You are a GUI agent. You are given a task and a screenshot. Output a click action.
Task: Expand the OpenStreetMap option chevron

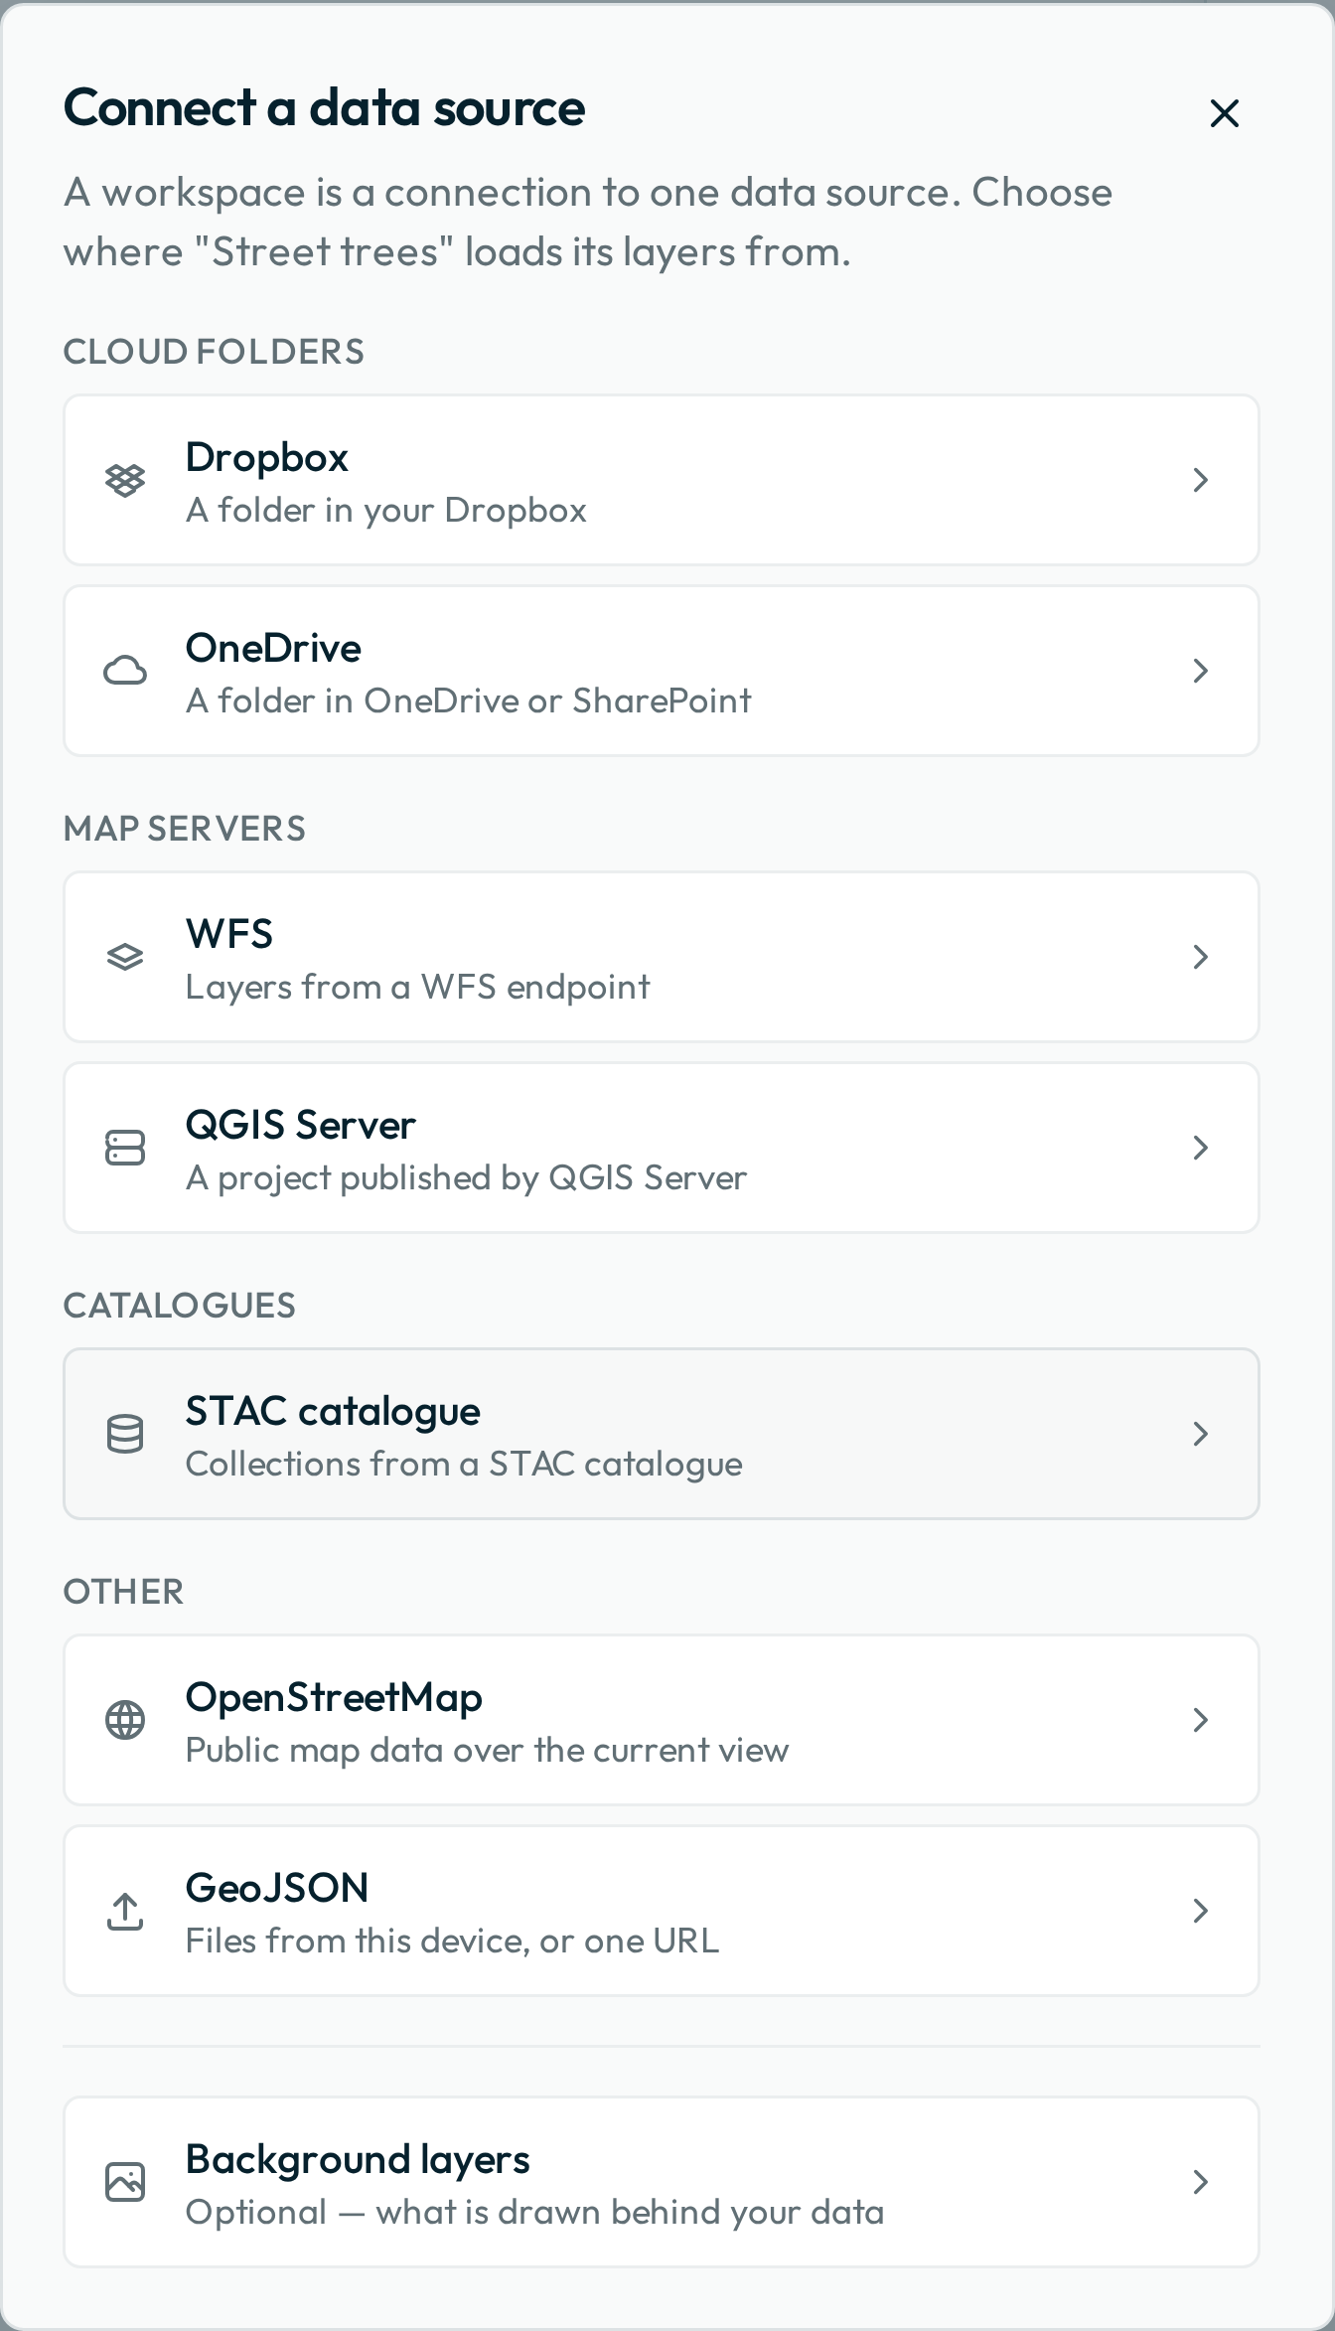pos(1200,1720)
